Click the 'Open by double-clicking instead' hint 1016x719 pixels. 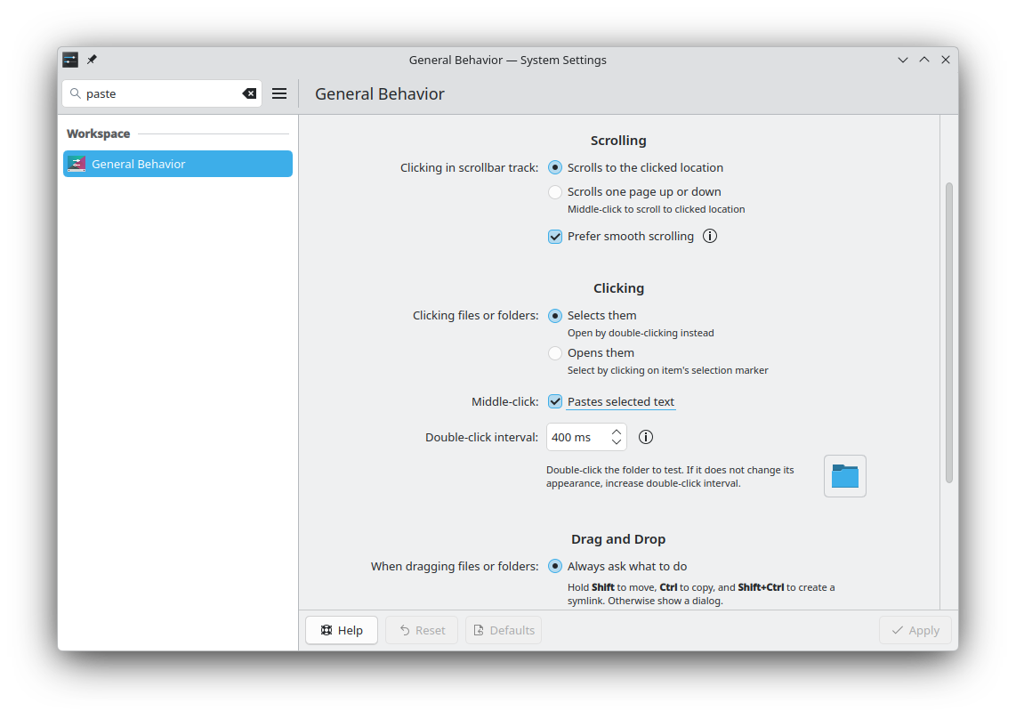point(641,333)
